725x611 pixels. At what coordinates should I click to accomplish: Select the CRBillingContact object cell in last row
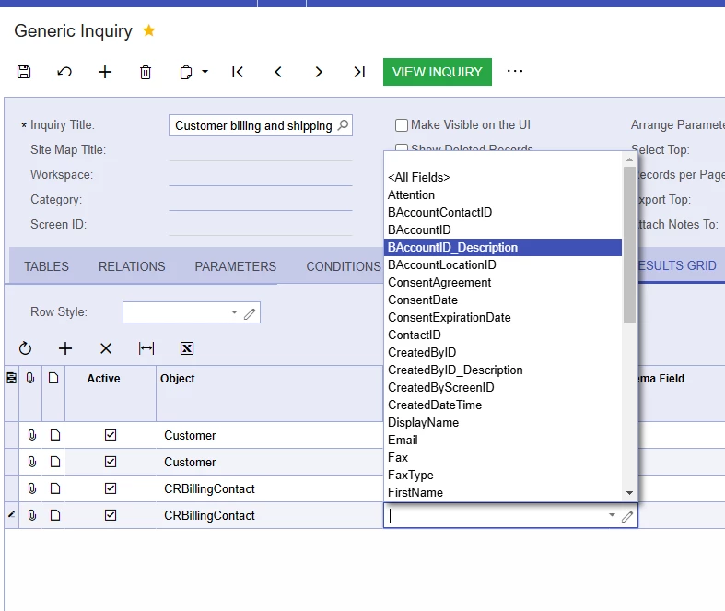tap(270, 516)
